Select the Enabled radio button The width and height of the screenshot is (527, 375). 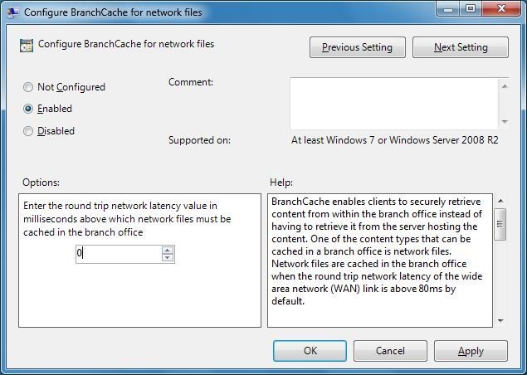28,109
